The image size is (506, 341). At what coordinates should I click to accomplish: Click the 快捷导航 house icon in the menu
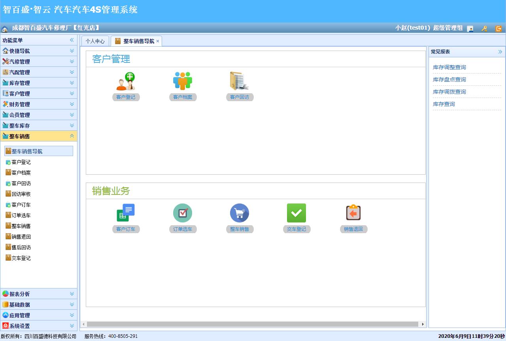coord(6,51)
